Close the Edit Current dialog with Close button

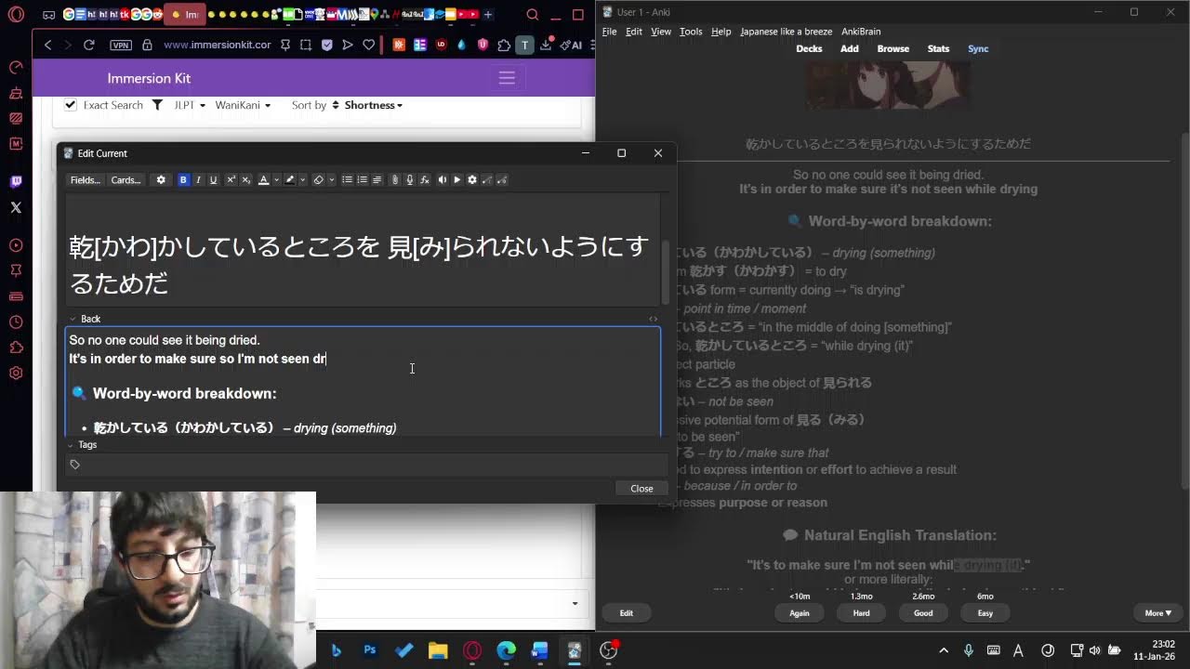[641, 489]
